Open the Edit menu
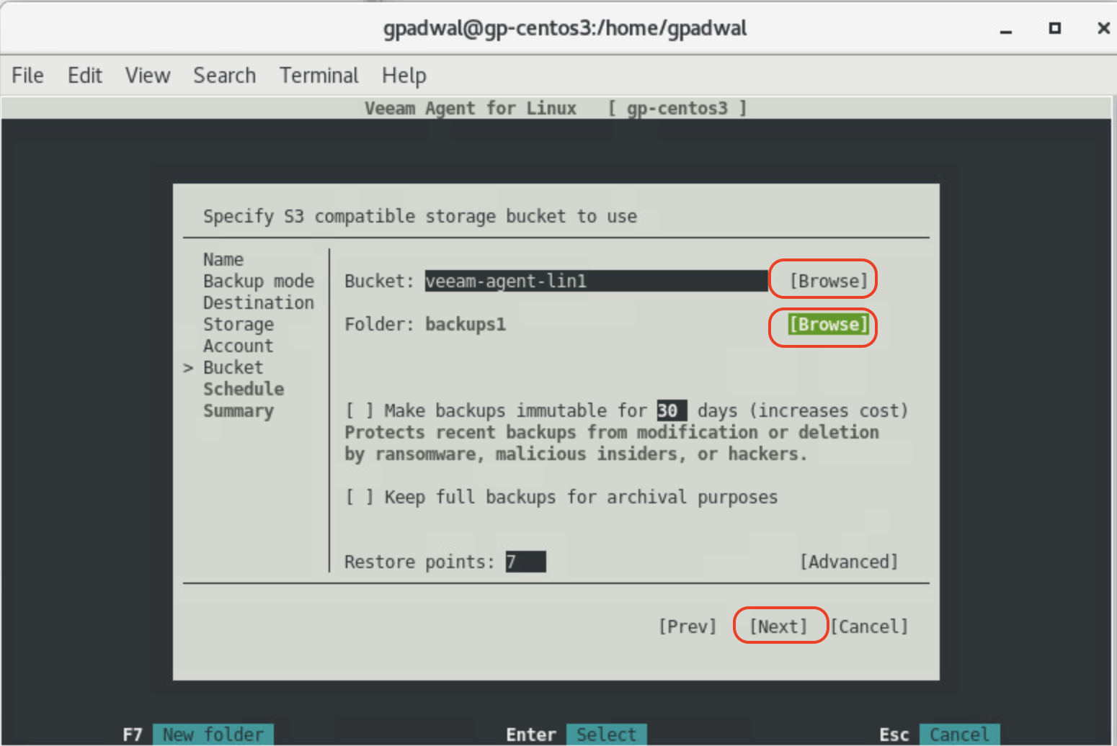The image size is (1117, 746). [x=85, y=76]
